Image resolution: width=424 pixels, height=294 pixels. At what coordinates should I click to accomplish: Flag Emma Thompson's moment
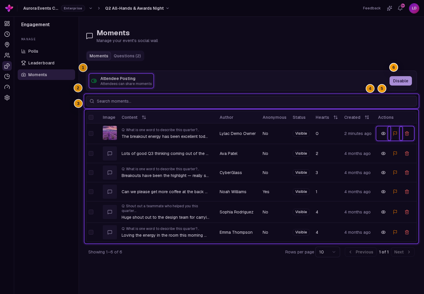[395, 232]
